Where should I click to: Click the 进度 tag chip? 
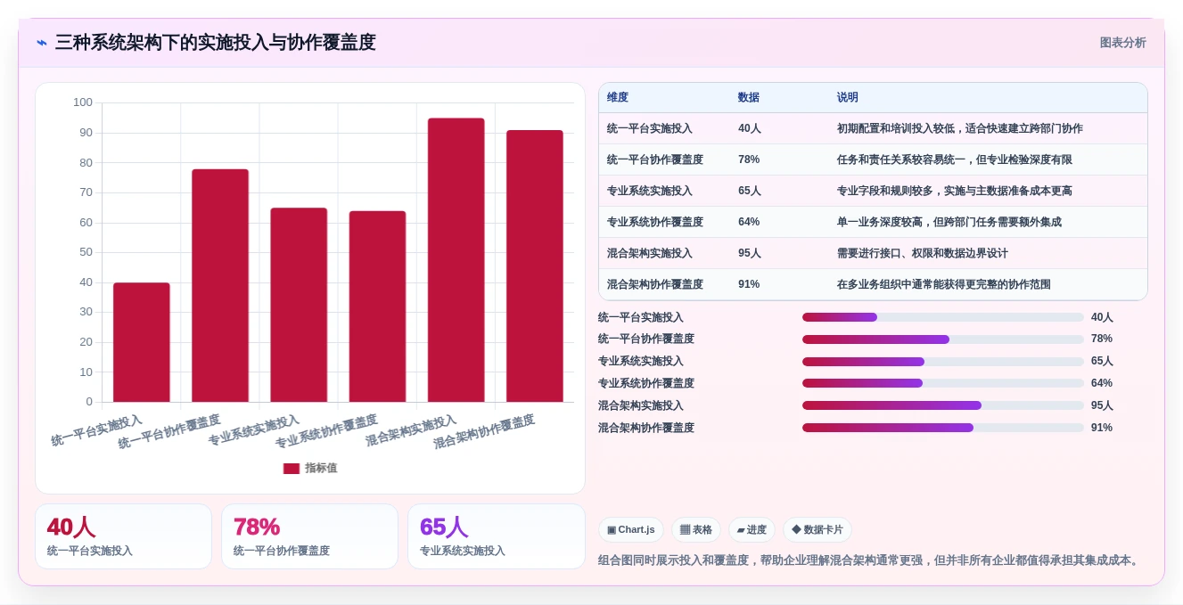752,530
